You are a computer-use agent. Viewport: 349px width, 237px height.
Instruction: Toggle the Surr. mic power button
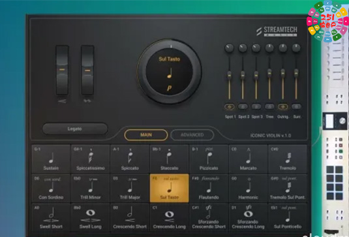point(296,106)
